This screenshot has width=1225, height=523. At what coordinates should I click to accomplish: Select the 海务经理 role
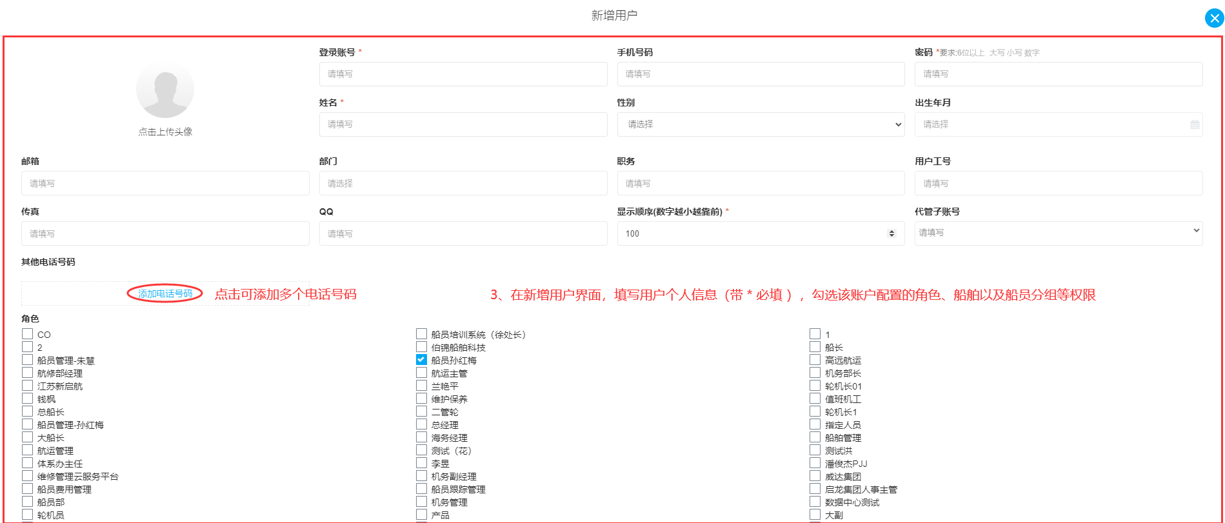[x=421, y=437]
